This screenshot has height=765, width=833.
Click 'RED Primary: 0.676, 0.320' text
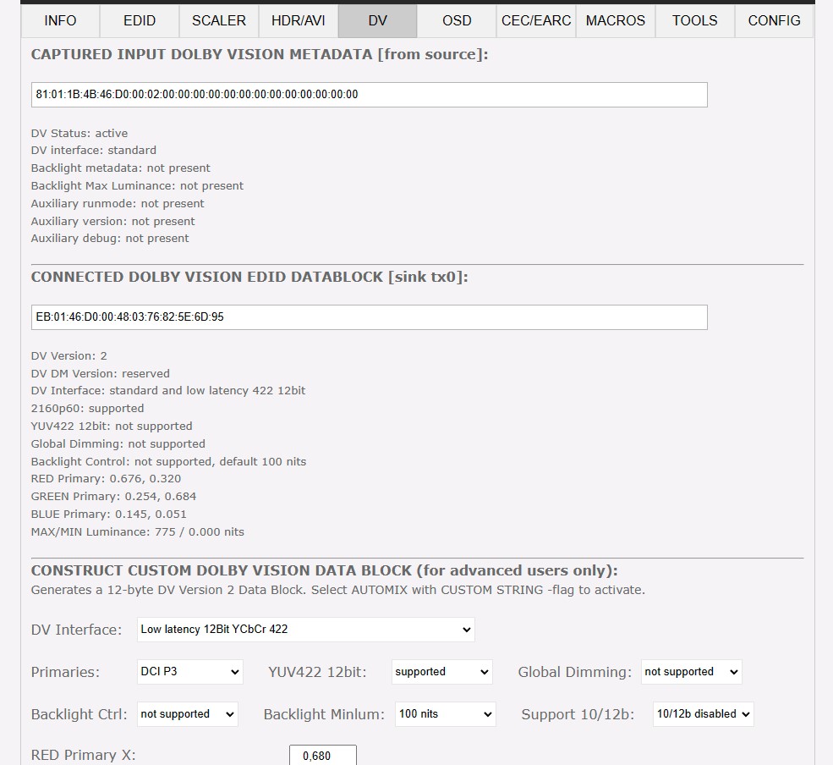tap(106, 478)
